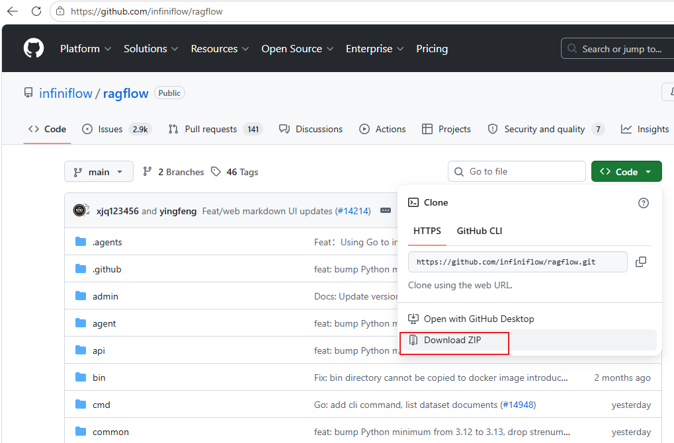This screenshot has width=674, height=443.
Task: Expand commit message ellipsis icon
Action: click(x=386, y=210)
